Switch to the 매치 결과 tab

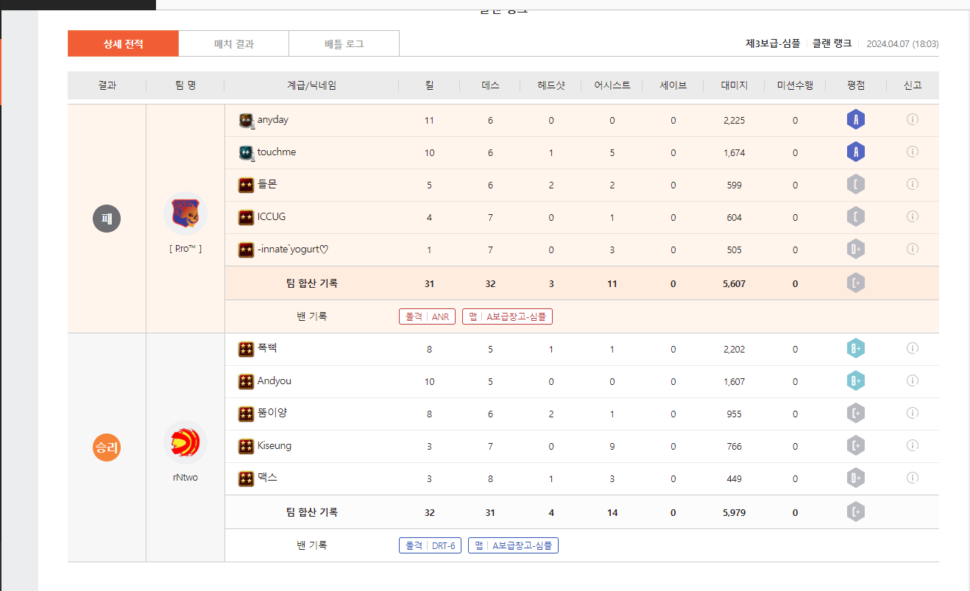pos(233,44)
